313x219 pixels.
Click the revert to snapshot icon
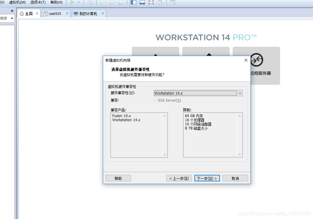click(x=112, y=2)
